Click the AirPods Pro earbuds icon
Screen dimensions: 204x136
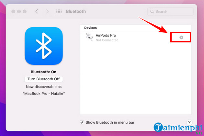[x=89, y=37]
